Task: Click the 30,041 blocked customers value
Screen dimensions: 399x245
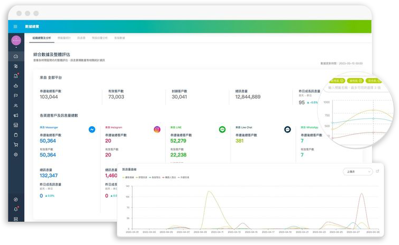Action: (x=179, y=97)
